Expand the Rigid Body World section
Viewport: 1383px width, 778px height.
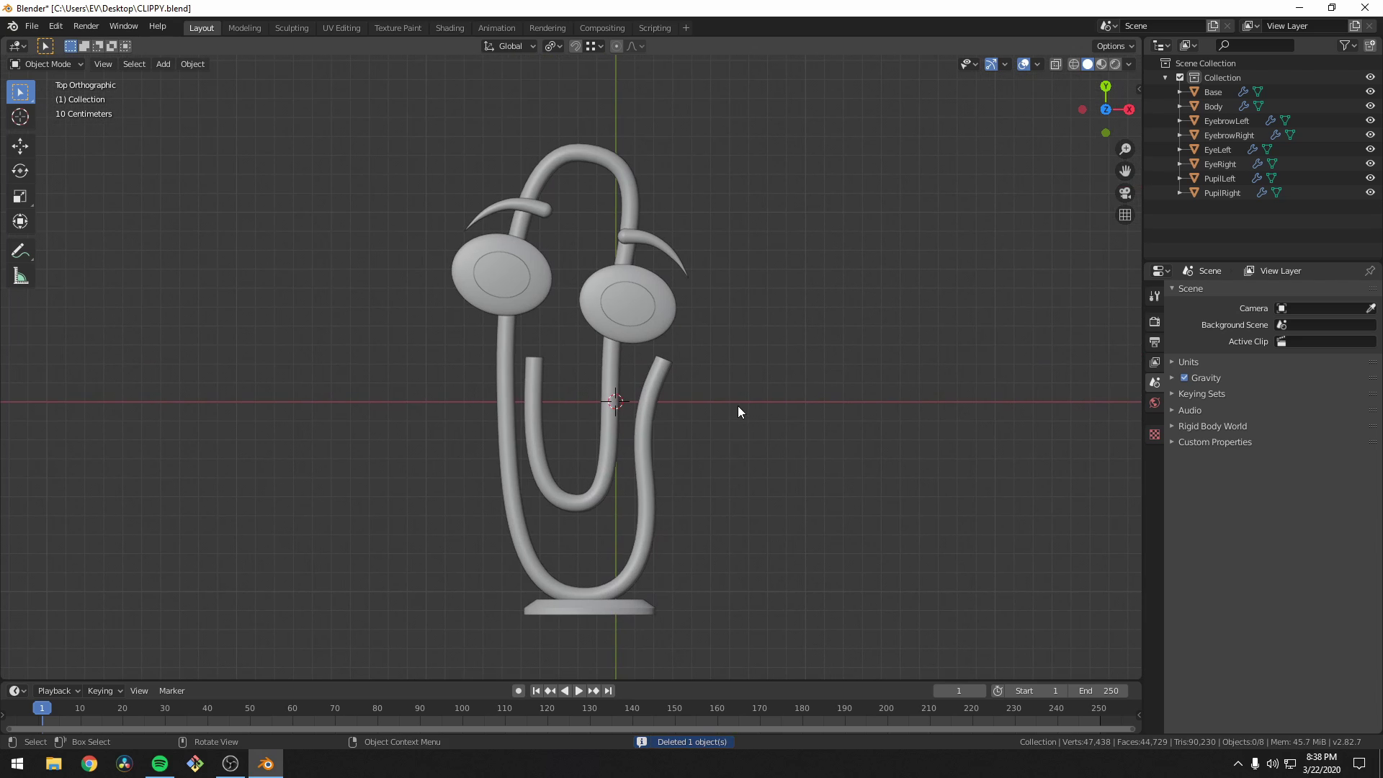1212,426
